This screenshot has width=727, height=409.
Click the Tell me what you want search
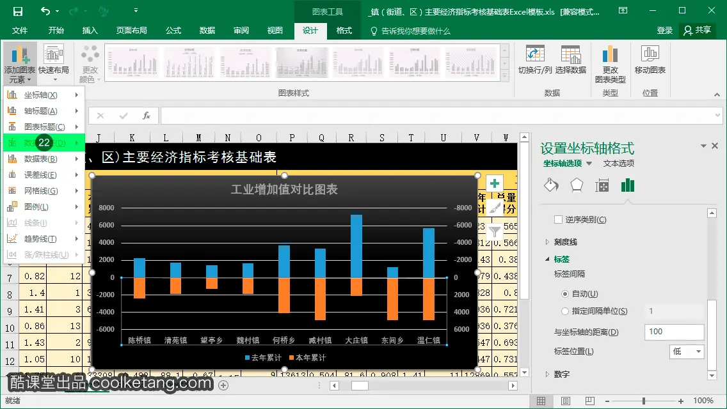[411, 31]
